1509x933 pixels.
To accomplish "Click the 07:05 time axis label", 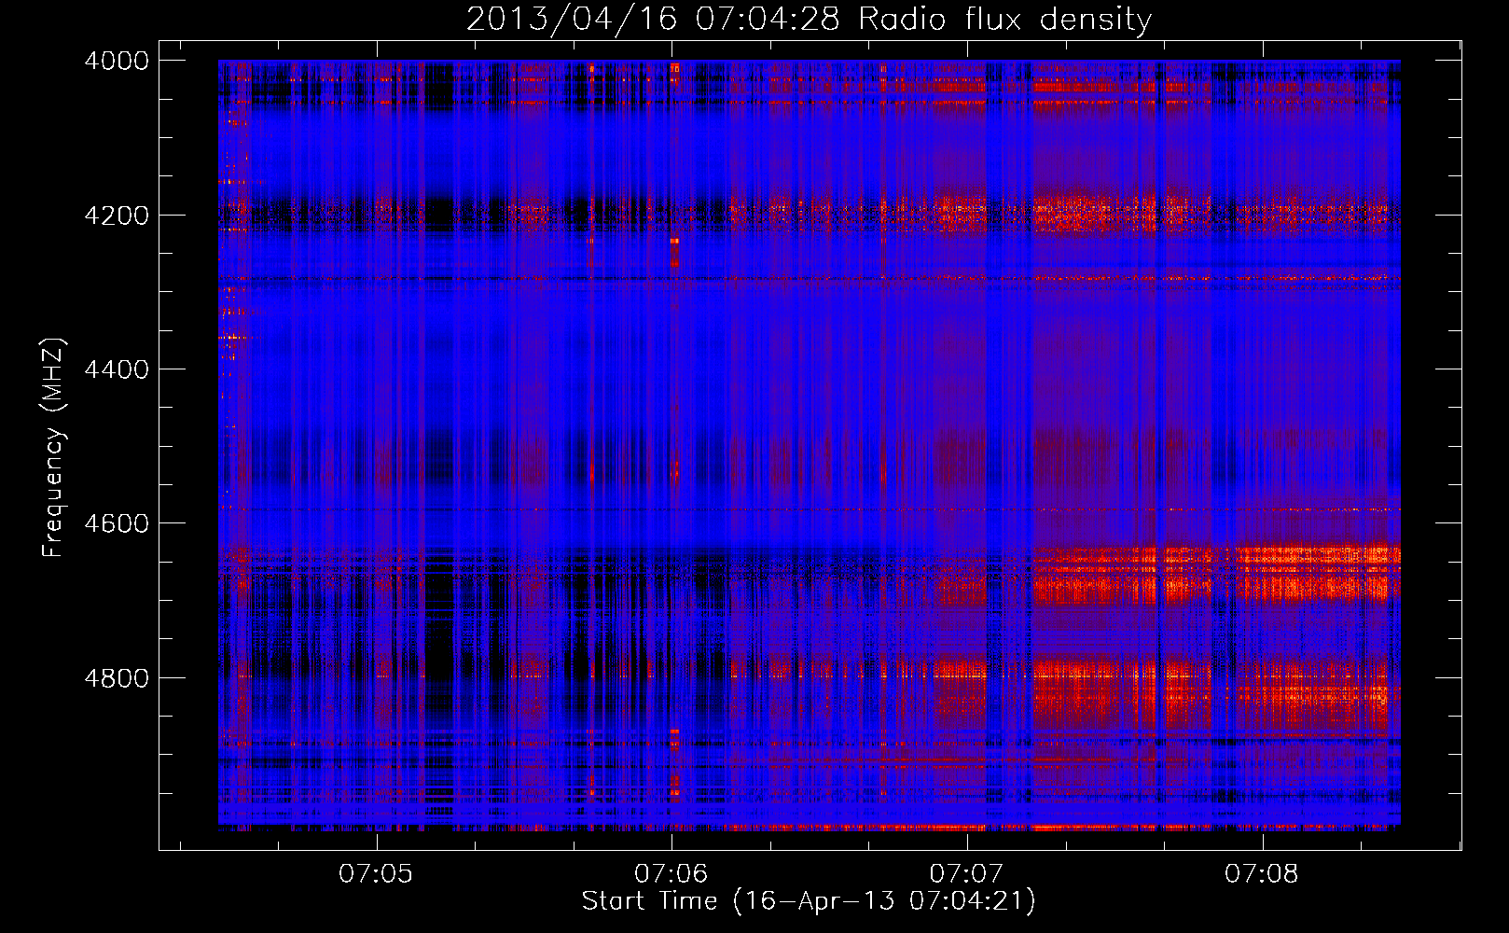I will click(x=376, y=874).
